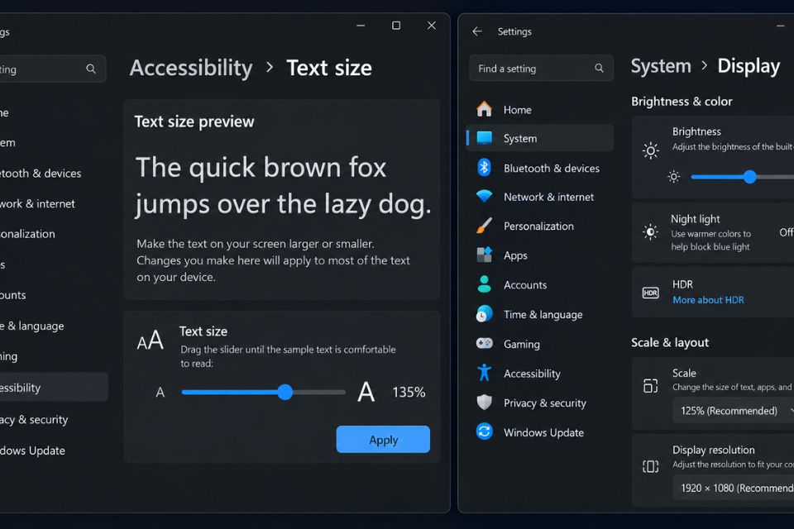Click the left window search field
This screenshot has height=529, width=794.
pyautogui.click(x=51, y=69)
